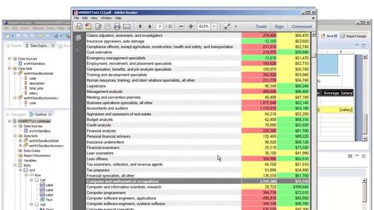Click the read mode fit-window icon
The width and height of the screenshot is (374, 210).
227,26
